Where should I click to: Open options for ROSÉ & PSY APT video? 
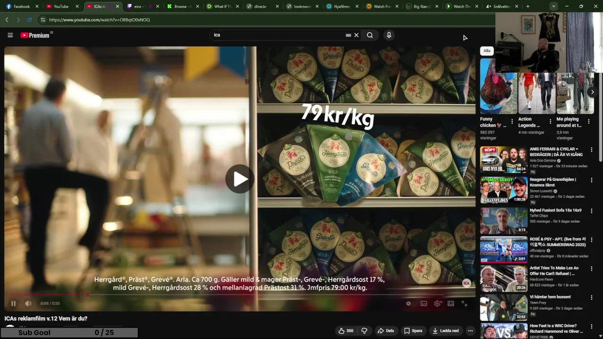592,240
